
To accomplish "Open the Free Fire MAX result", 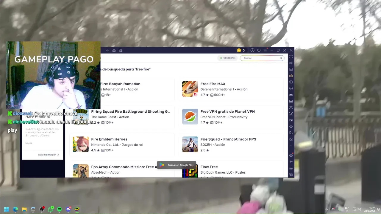I will [x=231, y=89].
